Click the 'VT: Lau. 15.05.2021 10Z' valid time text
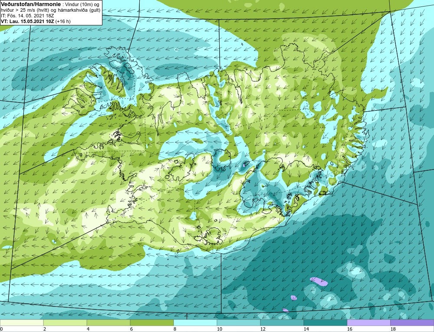Image resolution: width=434 pixels, height=332 pixels. click(28, 21)
